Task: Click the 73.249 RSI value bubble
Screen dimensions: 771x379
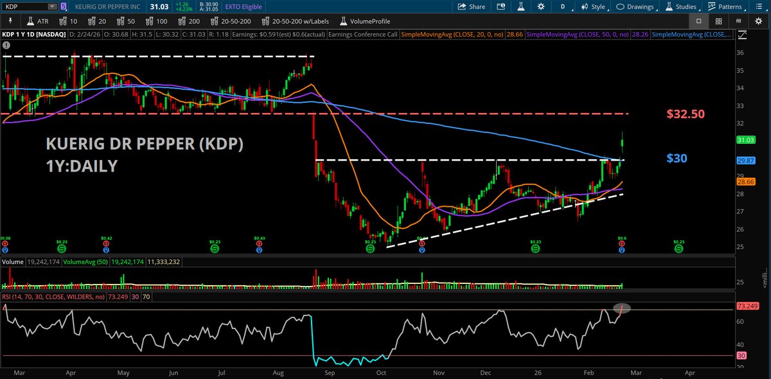Action: (x=747, y=306)
